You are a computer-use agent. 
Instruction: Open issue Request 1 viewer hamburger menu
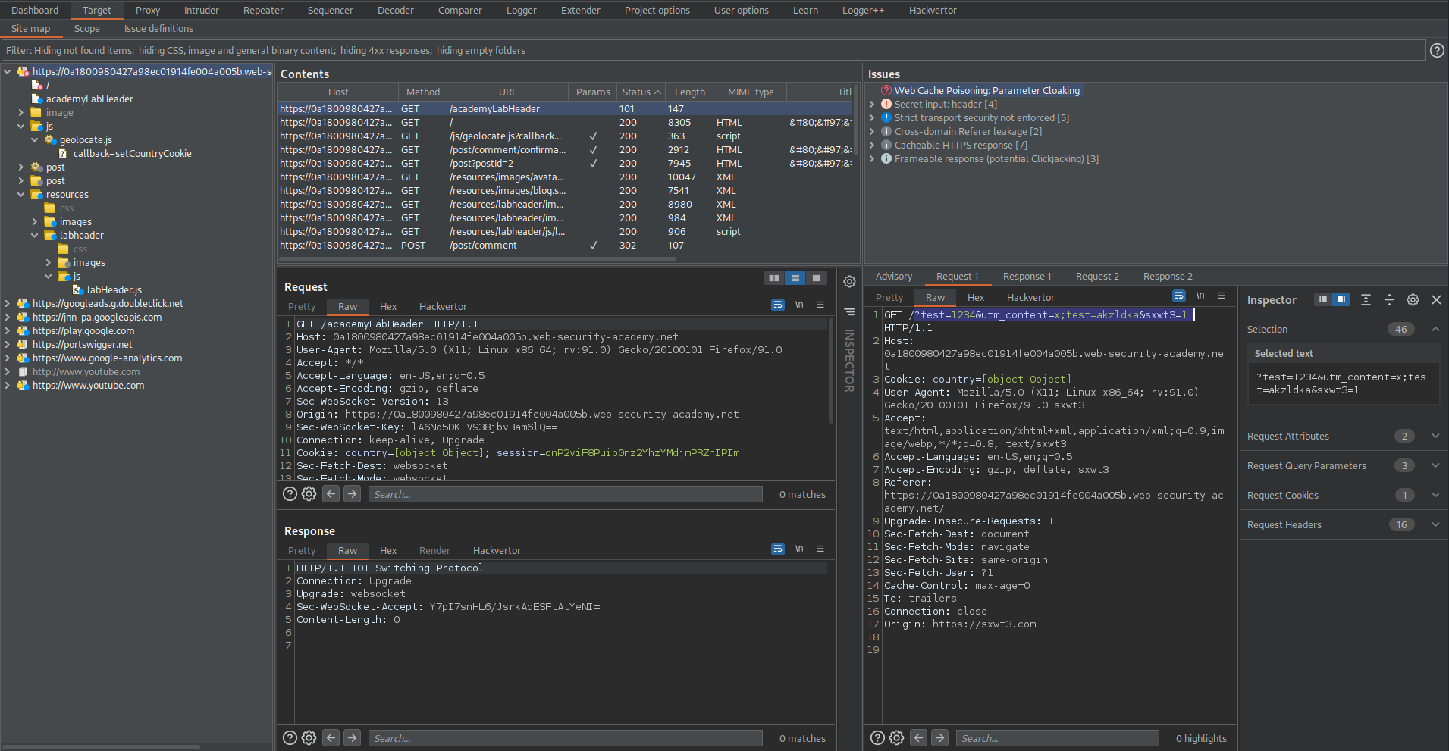1222,296
